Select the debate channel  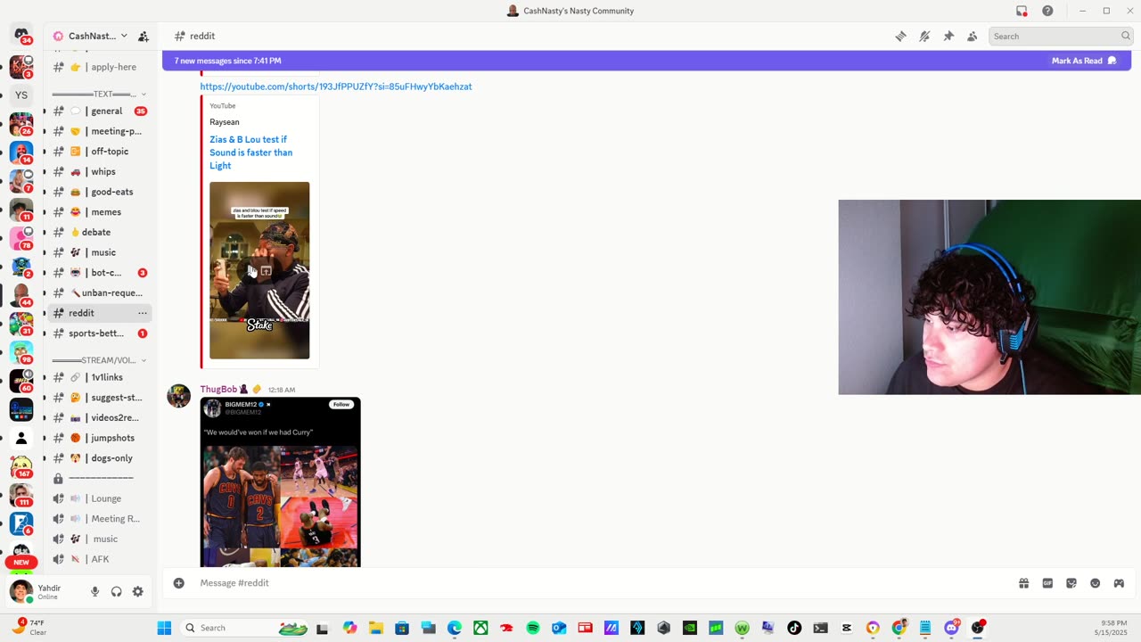tap(99, 233)
